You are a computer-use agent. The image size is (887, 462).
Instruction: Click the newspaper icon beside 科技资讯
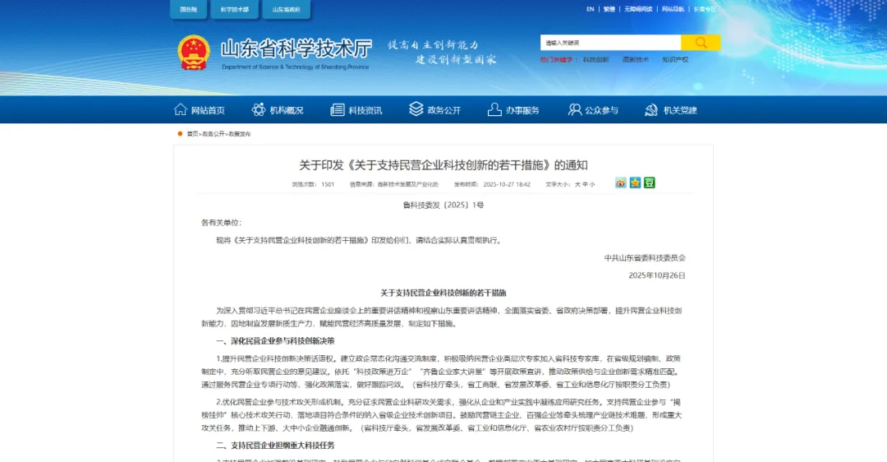tap(338, 109)
